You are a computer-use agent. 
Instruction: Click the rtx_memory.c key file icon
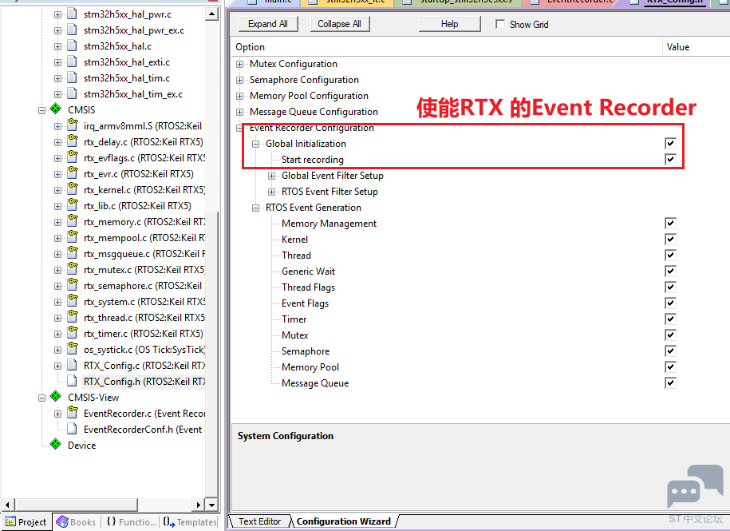coord(73,220)
